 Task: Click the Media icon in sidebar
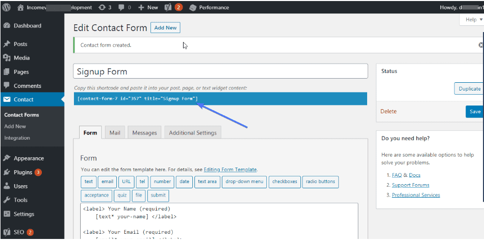(7, 58)
